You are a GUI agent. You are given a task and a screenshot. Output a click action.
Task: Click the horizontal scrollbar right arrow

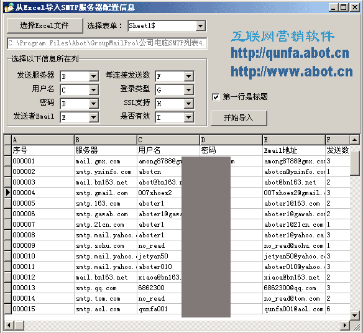tap(345, 325)
